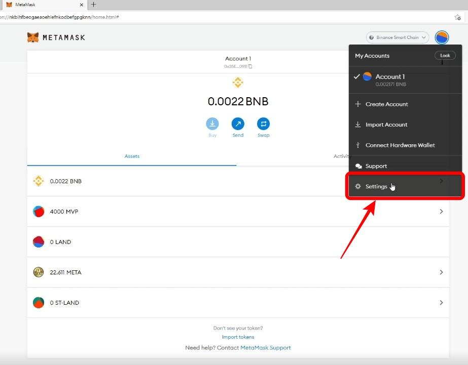Click the ST-LAND token icon
This screenshot has width=468, height=365.
click(39, 302)
